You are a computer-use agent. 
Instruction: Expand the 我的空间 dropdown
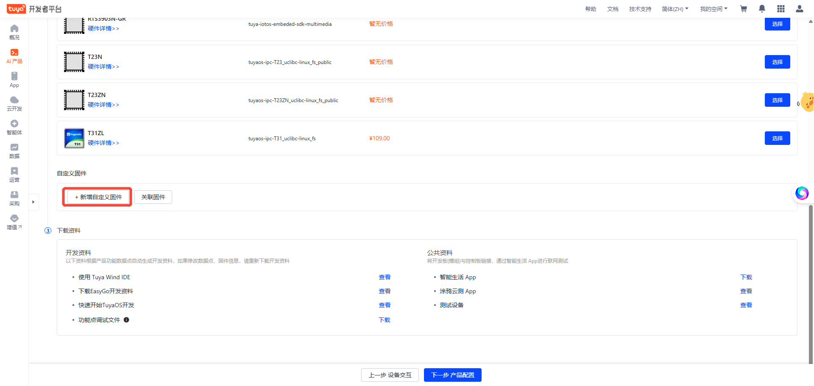[714, 9]
